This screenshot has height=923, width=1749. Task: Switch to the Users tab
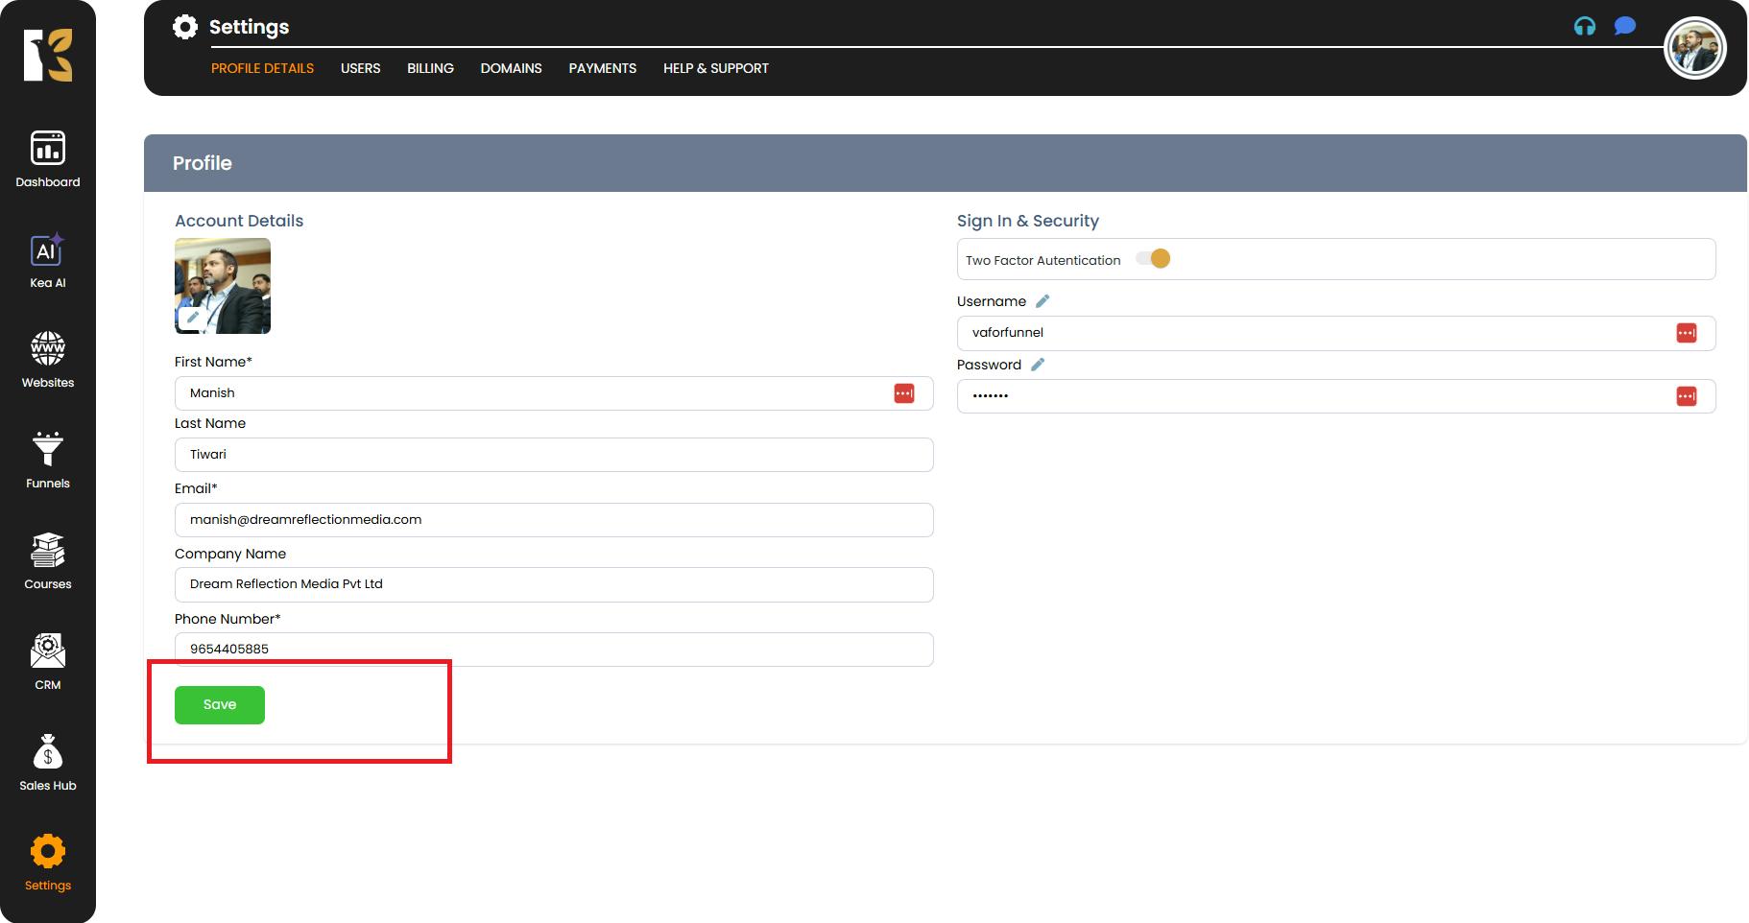[360, 68]
